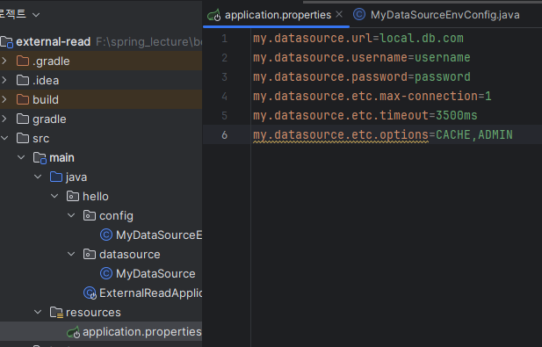The height and width of the screenshot is (347, 542).
Task: Open the project view dropdown arrow
Action: click(36, 15)
